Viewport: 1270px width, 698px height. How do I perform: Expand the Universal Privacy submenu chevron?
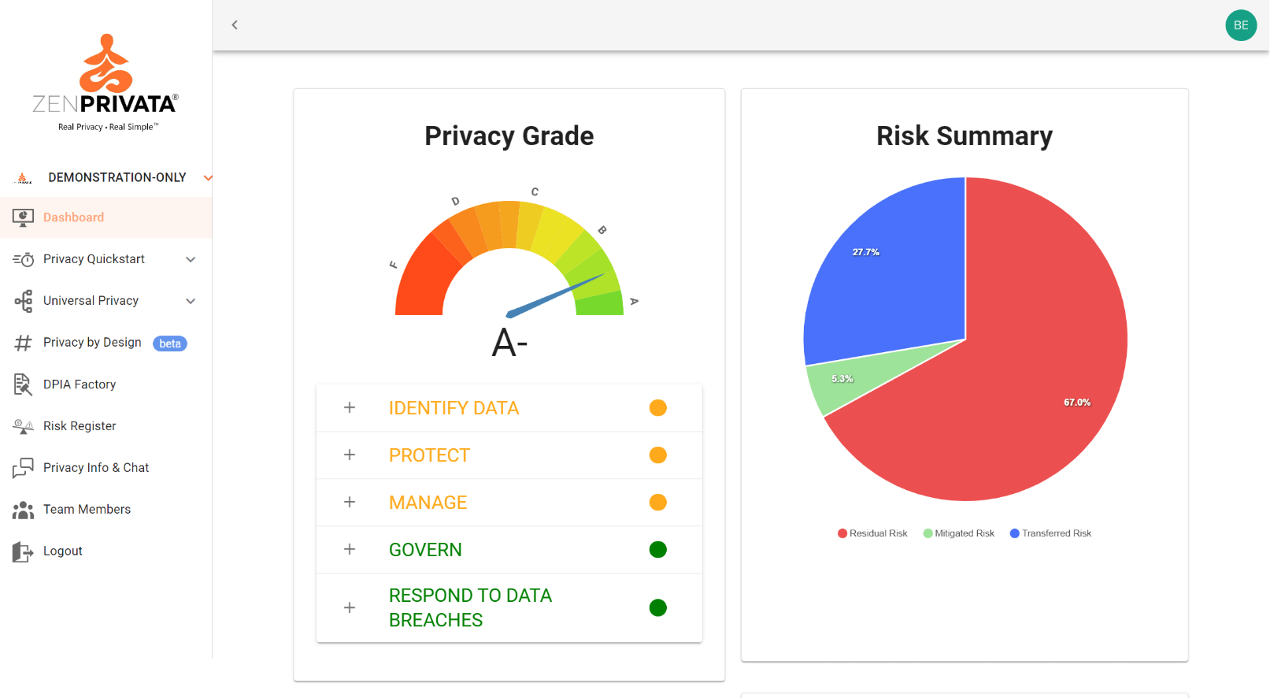(191, 301)
